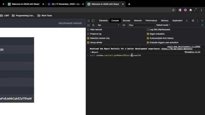The width and height of the screenshot is (205, 115).
Task: Switch to the Elements tab
Action: pos(103,20)
